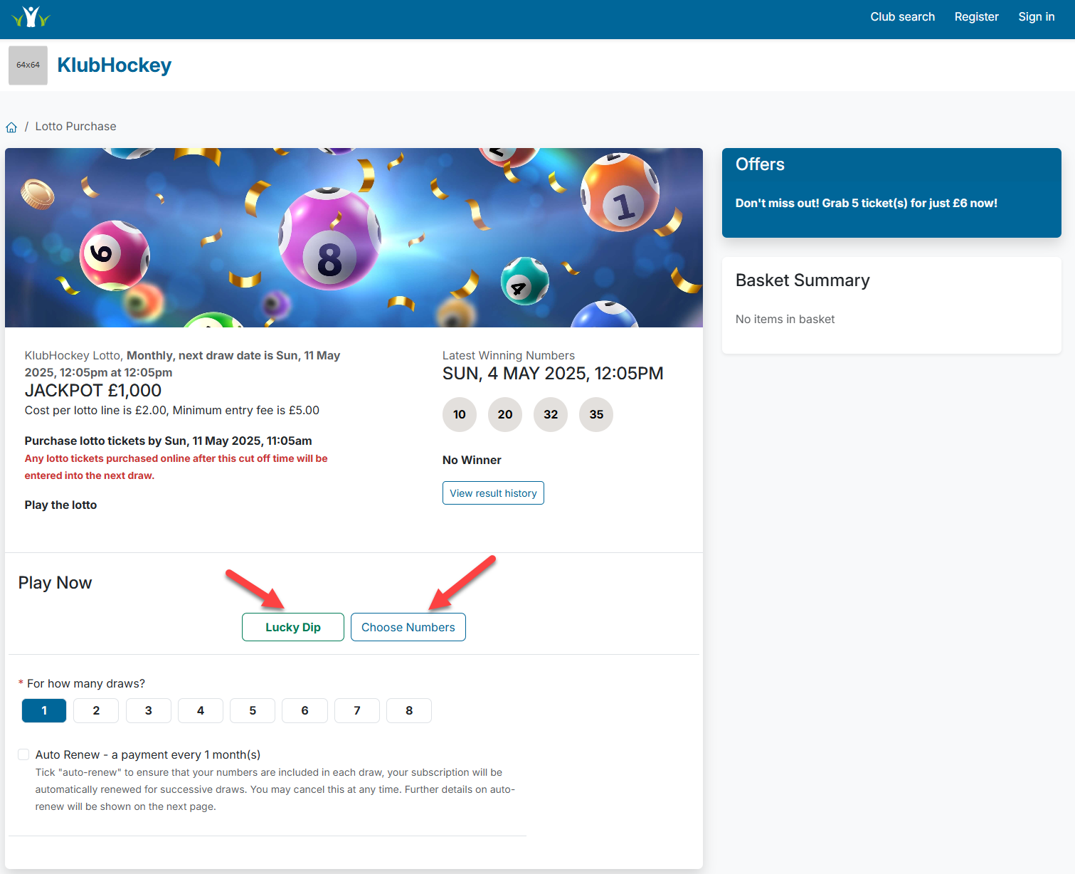Image resolution: width=1075 pixels, height=874 pixels.
Task: Click the lotto balls banner image
Action: click(x=354, y=238)
